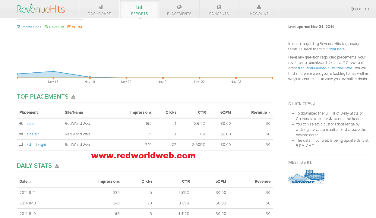Click the Nov 19 chart data point
Screen dimensions: 376x218
click(90, 77)
